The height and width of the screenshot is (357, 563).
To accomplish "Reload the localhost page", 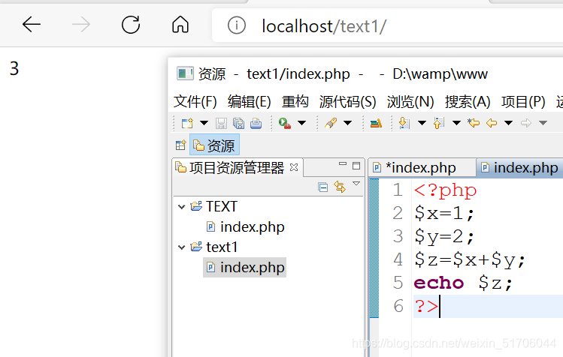I will (x=131, y=25).
